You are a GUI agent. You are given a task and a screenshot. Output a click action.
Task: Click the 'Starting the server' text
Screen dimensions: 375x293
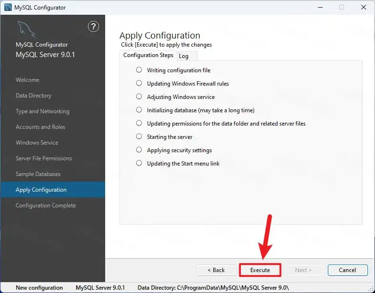tap(169, 137)
